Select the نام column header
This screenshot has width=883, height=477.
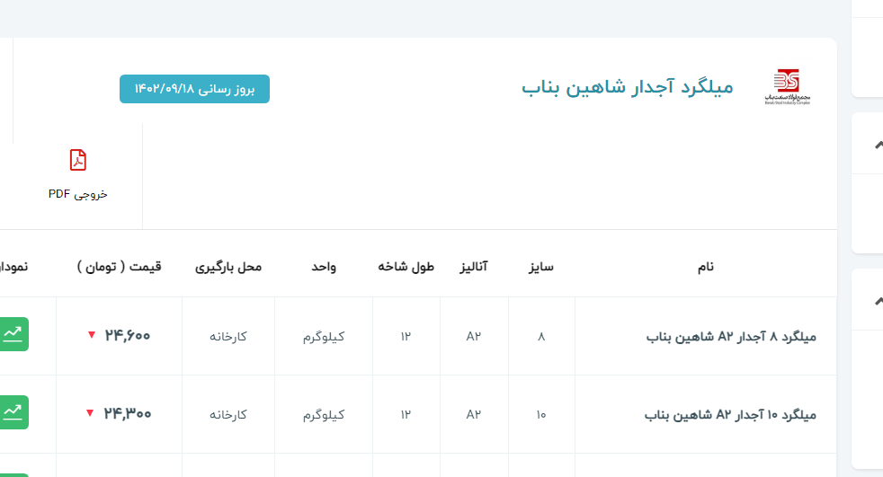coord(706,267)
